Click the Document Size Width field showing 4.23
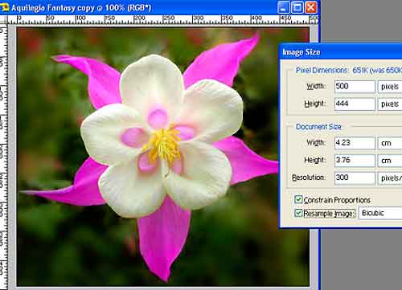The height and width of the screenshot is (290, 402). [355, 143]
